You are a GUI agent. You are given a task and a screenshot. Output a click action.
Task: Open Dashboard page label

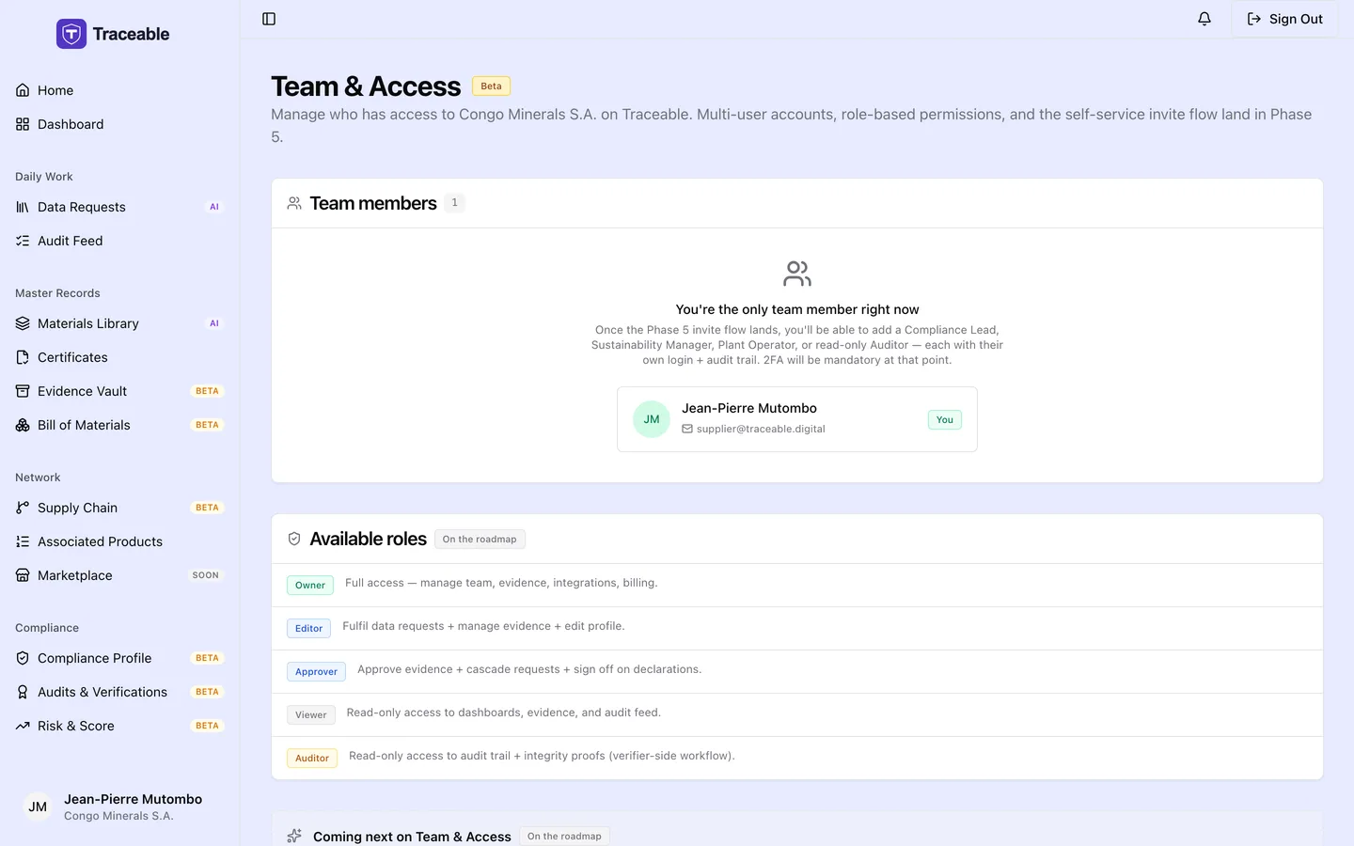pyautogui.click(x=71, y=124)
